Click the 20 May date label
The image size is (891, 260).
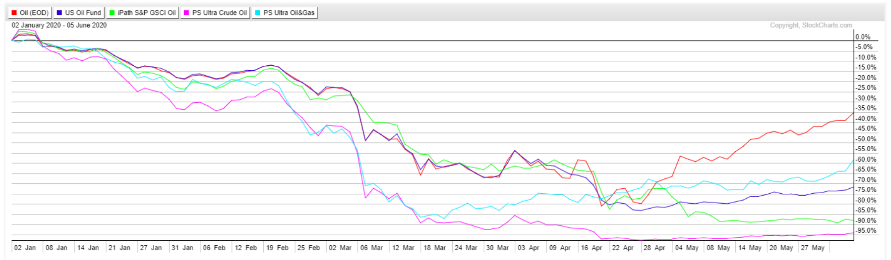781,248
